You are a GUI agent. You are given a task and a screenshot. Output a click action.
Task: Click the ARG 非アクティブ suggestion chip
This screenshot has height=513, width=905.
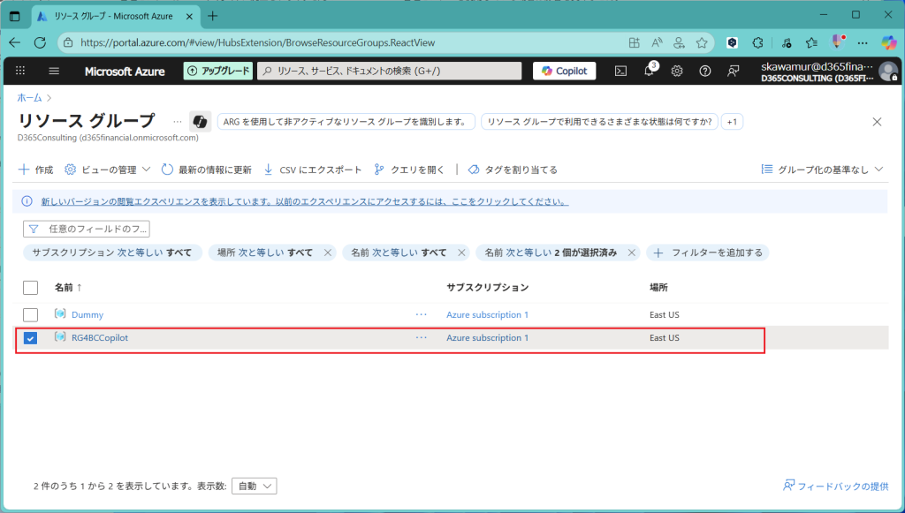click(x=346, y=122)
